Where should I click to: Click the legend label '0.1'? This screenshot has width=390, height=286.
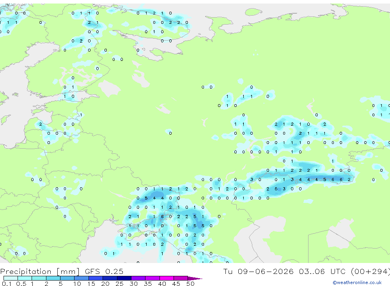click(x=7, y=284)
